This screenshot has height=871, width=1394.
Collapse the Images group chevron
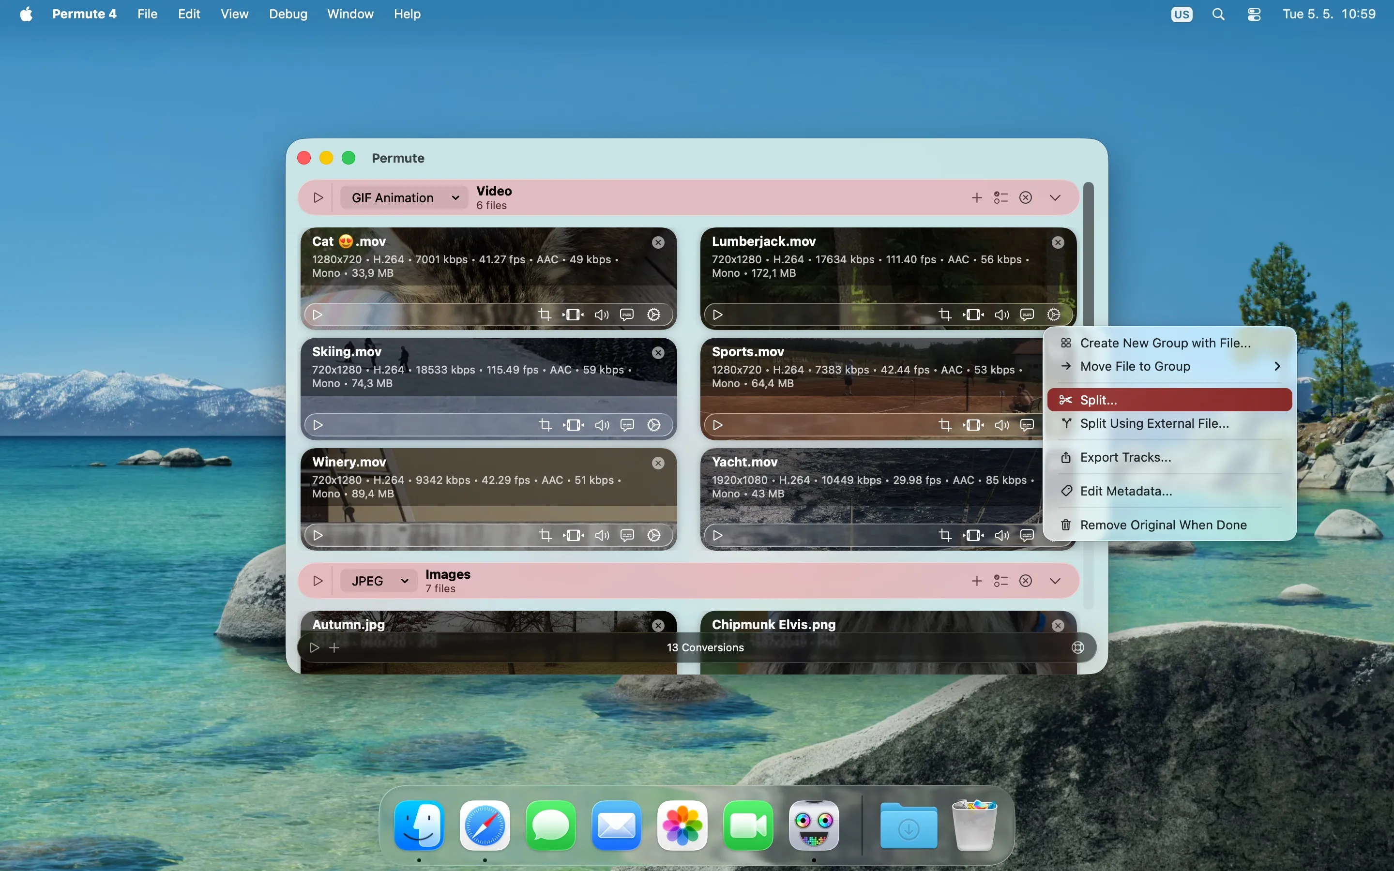pyautogui.click(x=1055, y=581)
